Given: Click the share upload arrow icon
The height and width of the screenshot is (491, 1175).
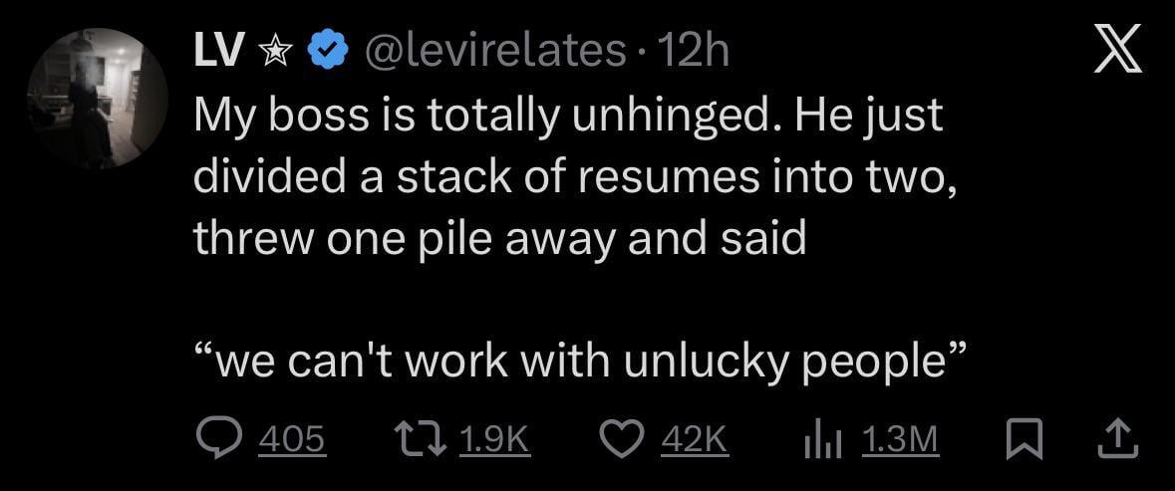Looking at the screenshot, I should click(1115, 439).
